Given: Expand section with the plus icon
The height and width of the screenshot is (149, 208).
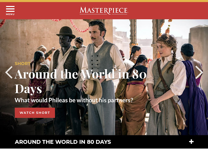Looking at the screenshot, I should [191, 142].
